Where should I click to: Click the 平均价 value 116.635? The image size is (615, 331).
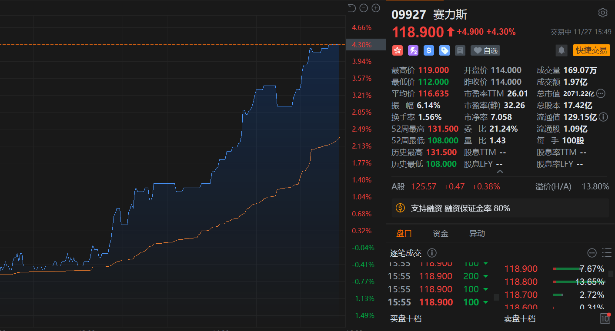point(434,93)
